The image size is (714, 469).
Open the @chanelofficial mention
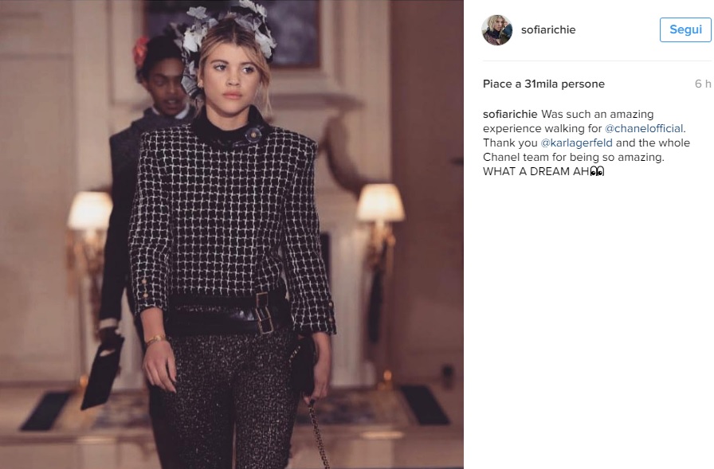[644, 129]
